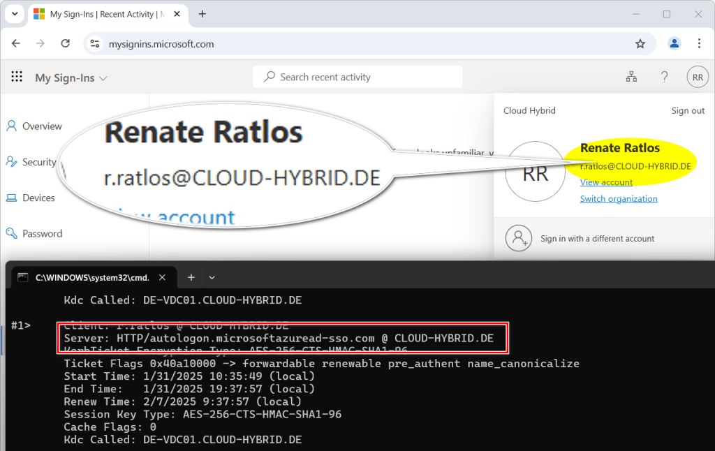Open the app launcher waffle icon
Viewport: 715px width, 451px height.
pyautogui.click(x=17, y=77)
